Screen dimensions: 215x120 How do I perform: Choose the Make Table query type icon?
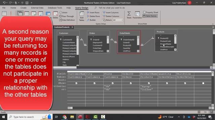27,13
